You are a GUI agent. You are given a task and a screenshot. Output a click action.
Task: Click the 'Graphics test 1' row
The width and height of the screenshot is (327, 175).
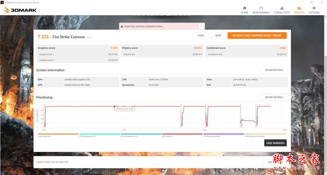tap(78, 54)
